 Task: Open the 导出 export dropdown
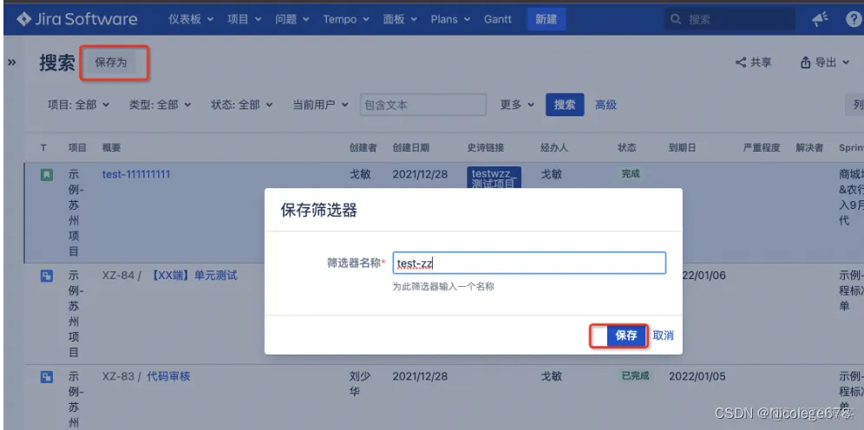click(824, 62)
